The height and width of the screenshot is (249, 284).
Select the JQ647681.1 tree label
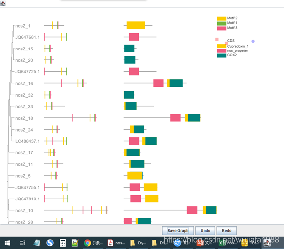click(27, 37)
